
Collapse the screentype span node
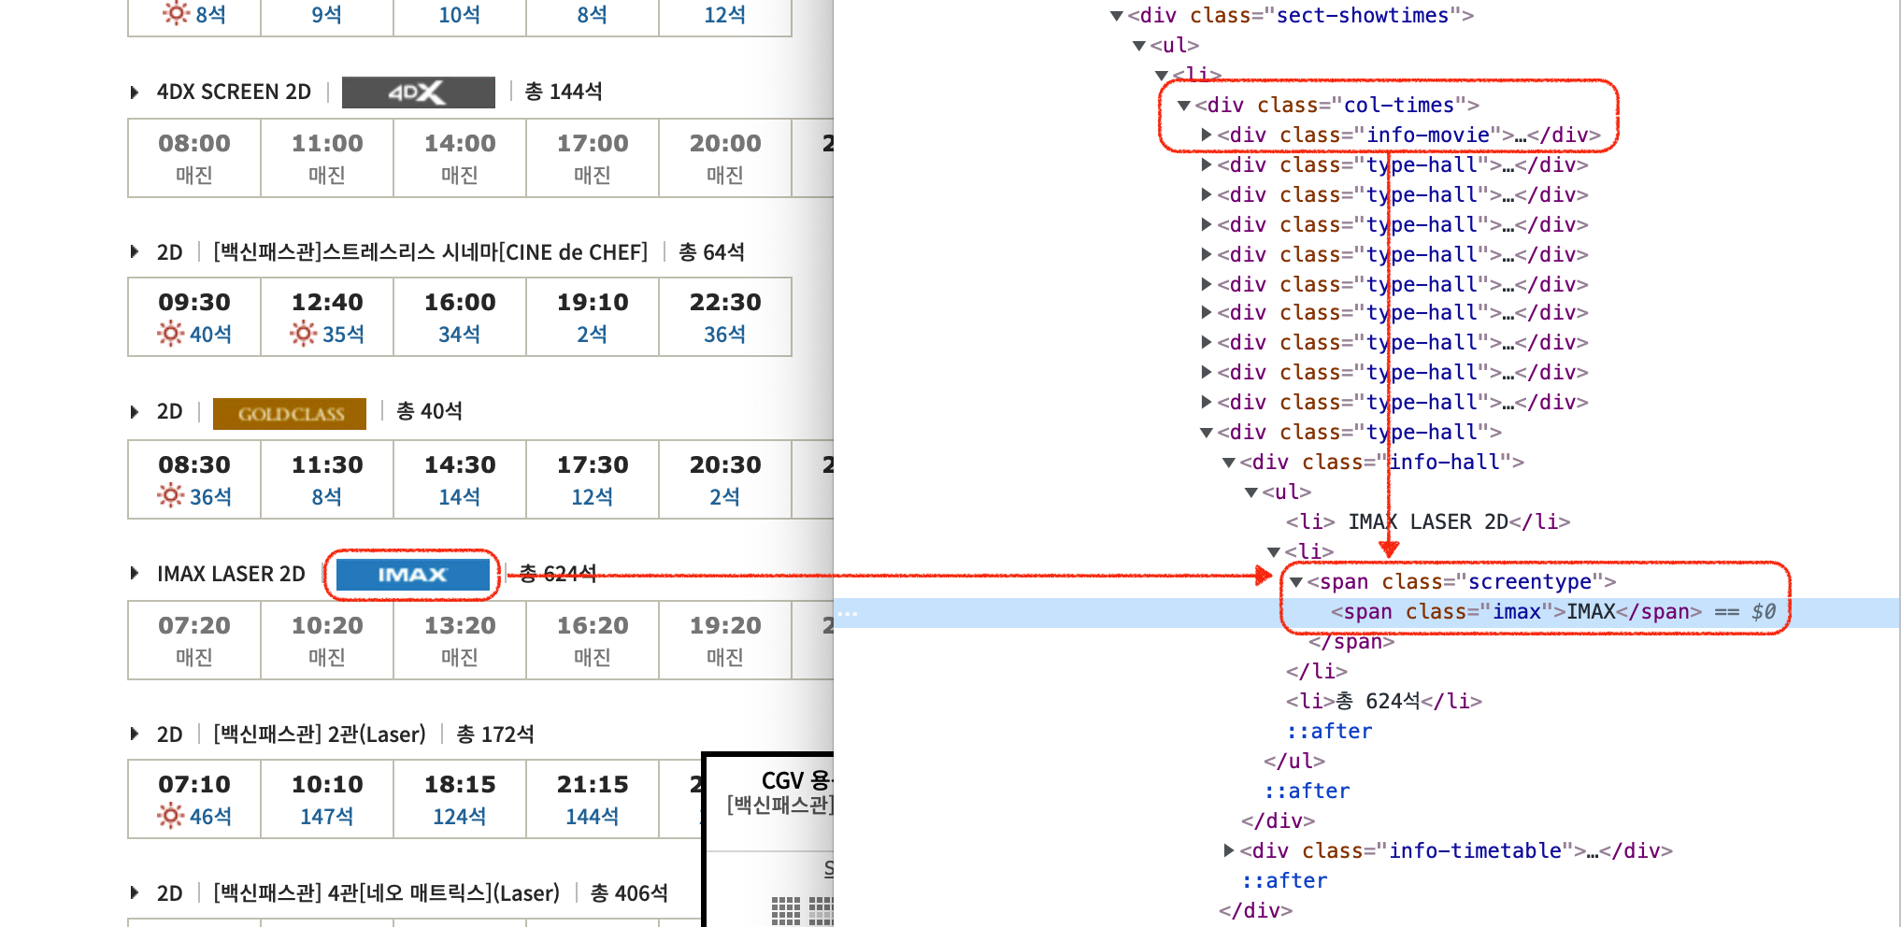pyautogui.click(x=1296, y=582)
